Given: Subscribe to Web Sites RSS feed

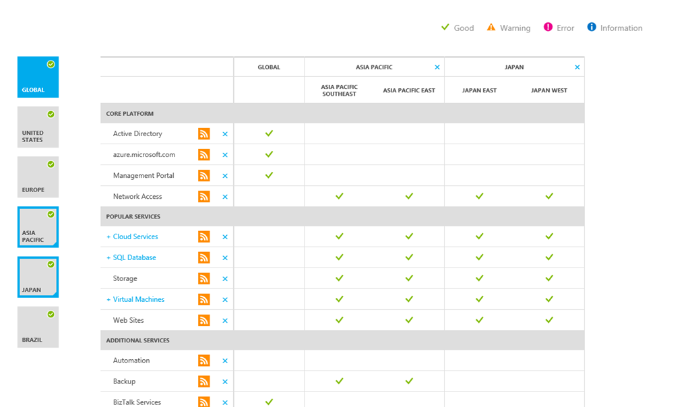Looking at the screenshot, I should [204, 321].
